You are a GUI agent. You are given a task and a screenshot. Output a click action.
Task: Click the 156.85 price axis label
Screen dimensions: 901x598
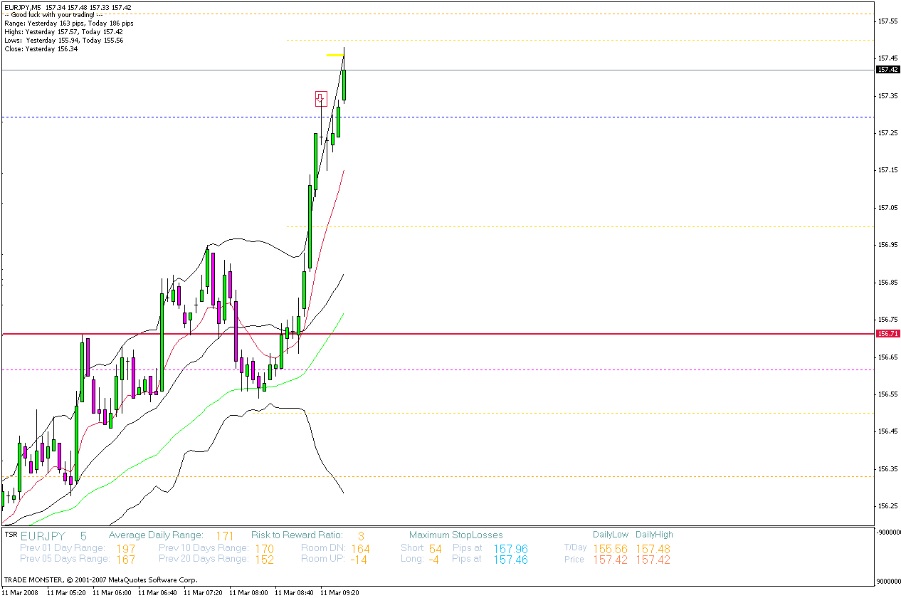[887, 283]
